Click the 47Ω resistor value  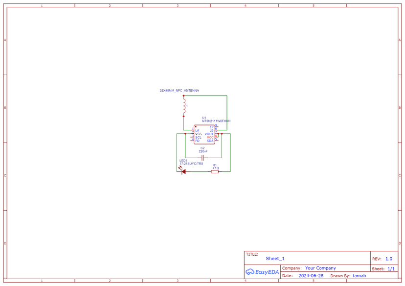pos(216,168)
